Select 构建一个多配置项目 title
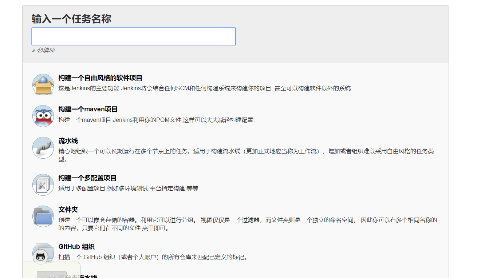 (87, 178)
